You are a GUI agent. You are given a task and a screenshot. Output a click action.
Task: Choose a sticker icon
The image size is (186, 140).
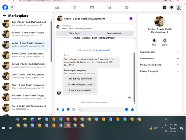point(68,109)
